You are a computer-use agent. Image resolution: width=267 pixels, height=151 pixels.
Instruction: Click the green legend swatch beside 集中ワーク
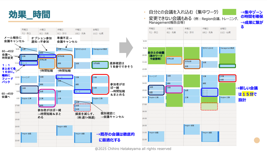[229, 12]
